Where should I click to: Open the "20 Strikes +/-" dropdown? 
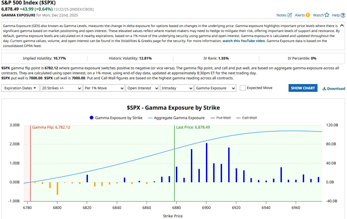pyautogui.click(x=61, y=88)
